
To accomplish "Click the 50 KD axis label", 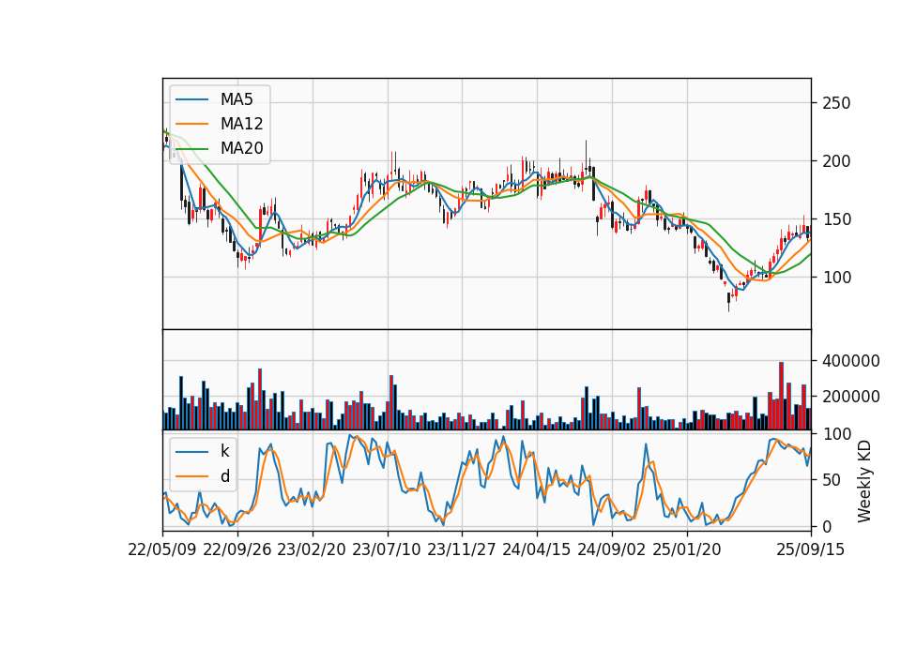I will pyautogui.click(x=832, y=480).
